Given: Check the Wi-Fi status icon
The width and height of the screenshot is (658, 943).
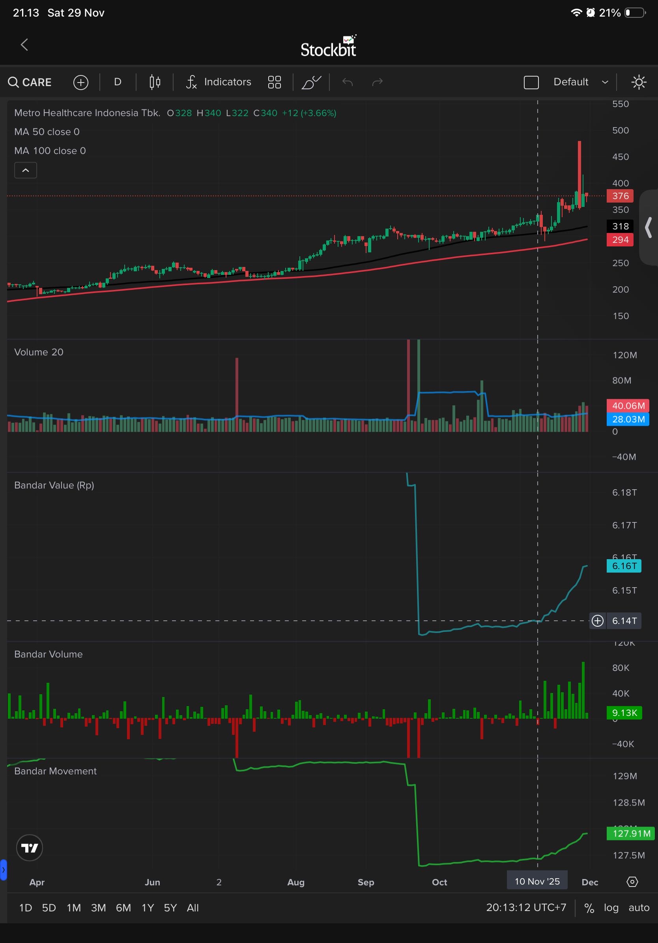Looking at the screenshot, I should 576,13.
